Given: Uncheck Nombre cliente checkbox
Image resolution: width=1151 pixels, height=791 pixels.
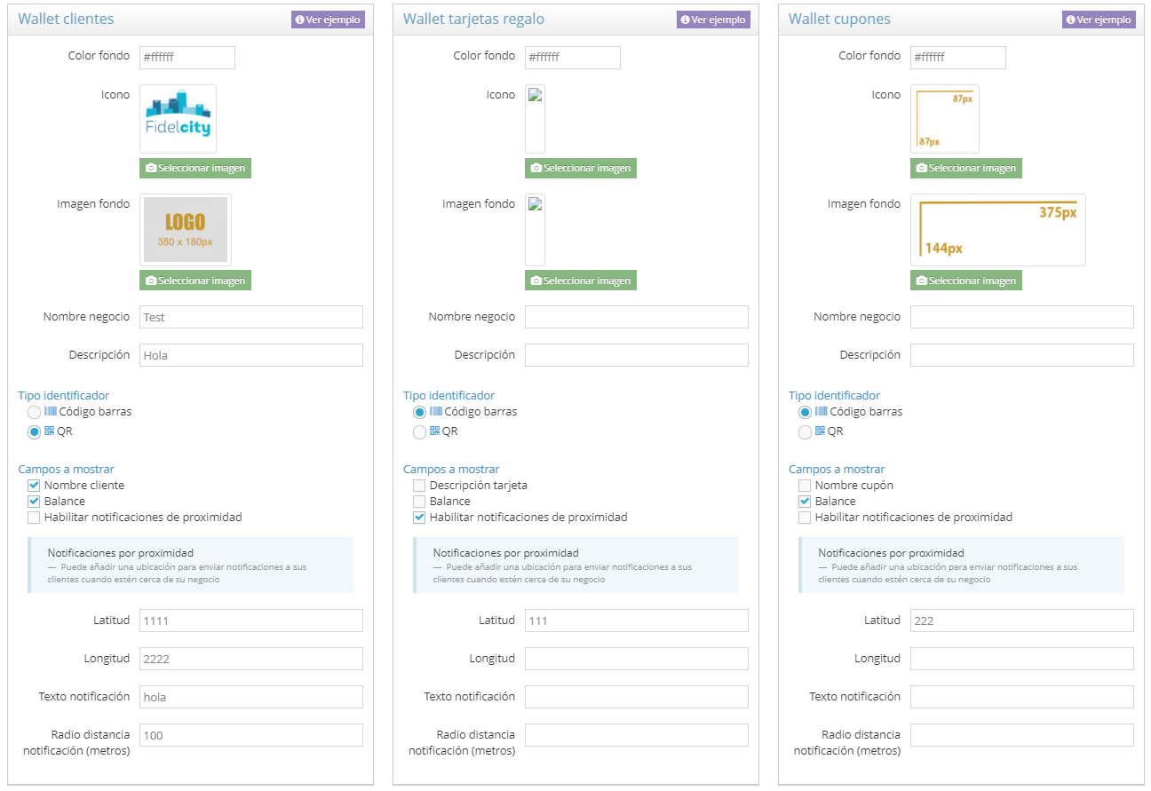Looking at the screenshot, I should [x=35, y=486].
